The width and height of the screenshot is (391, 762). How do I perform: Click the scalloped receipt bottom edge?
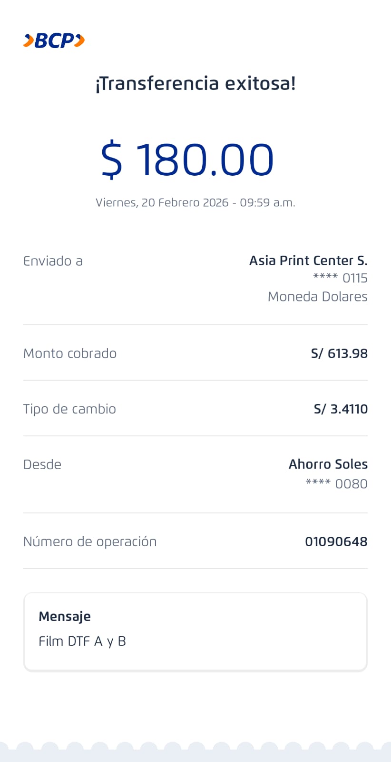coord(195,752)
